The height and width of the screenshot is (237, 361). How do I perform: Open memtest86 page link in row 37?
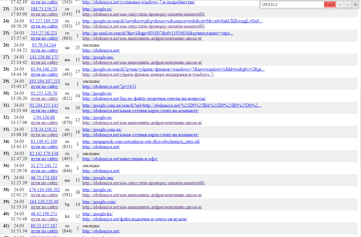(x=144, y=183)
